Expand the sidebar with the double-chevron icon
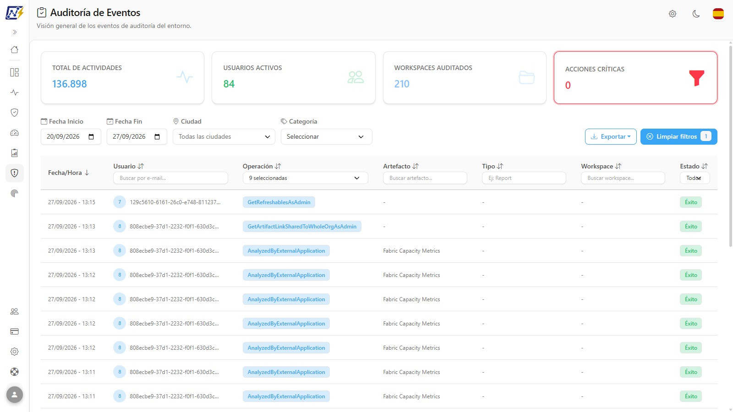 (x=15, y=32)
